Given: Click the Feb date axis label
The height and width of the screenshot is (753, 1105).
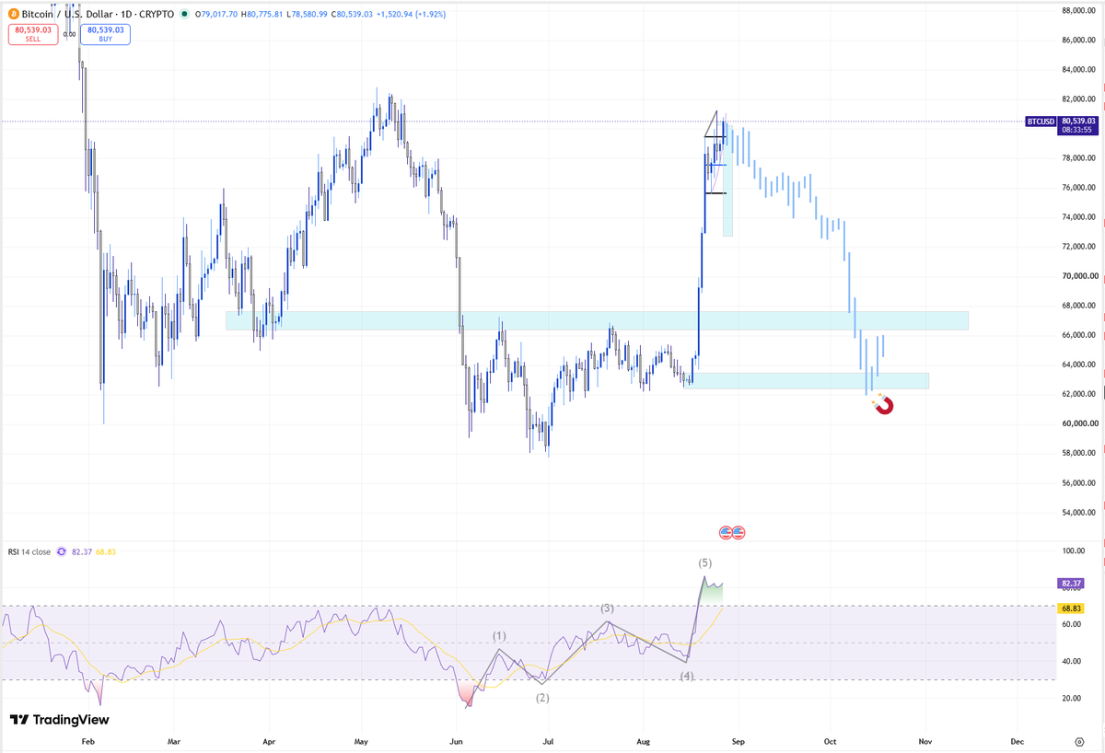Looking at the screenshot, I should pos(87,740).
